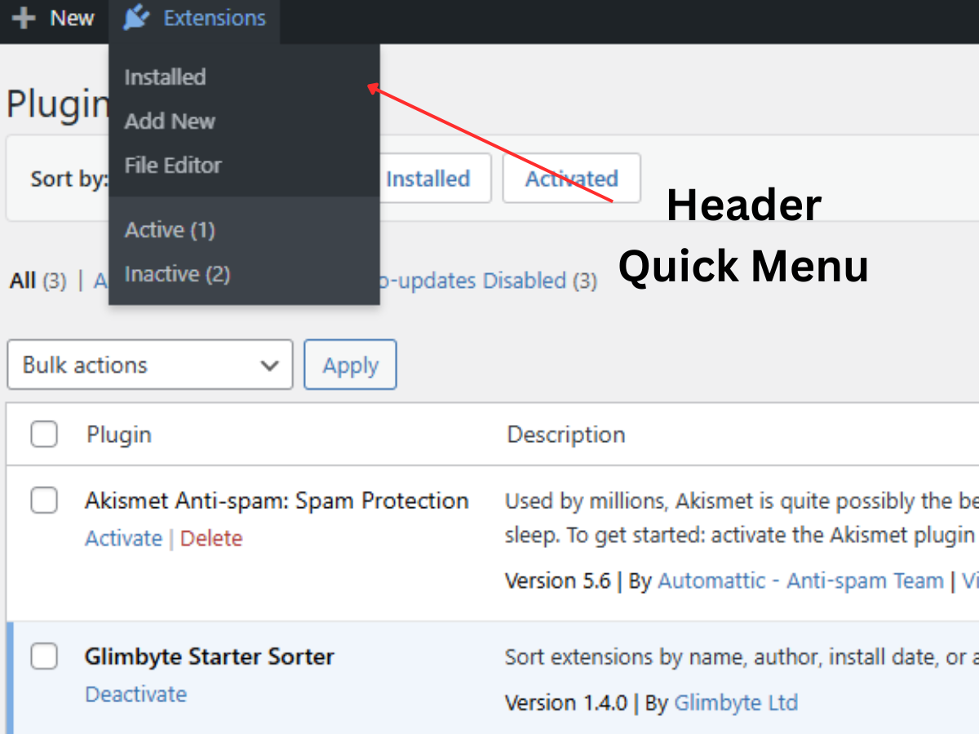Delete the Akismet Anti-spam plugin

[x=211, y=537]
